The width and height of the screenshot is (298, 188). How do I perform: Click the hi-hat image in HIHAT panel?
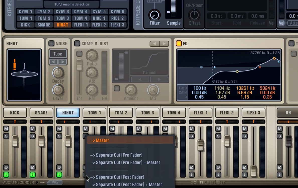(24, 75)
